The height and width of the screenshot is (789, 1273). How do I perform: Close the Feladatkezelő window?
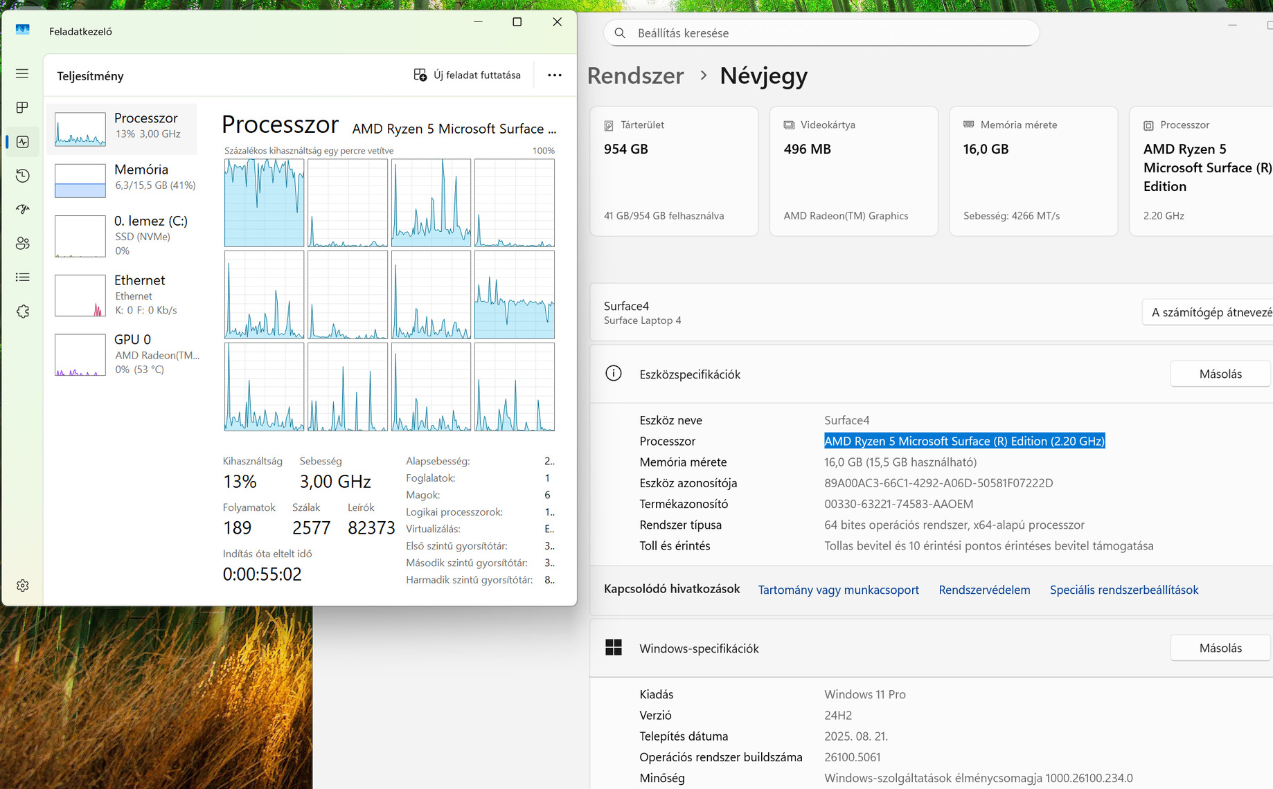pos(557,22)
